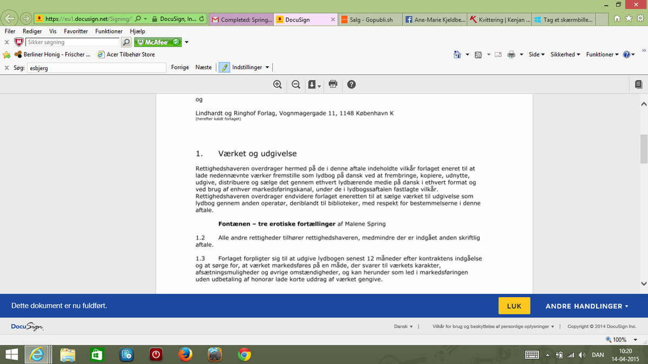Open the Sikkerhed command bar menu
The width and height of the screenshot is (648, 364).
click(565, 54)
